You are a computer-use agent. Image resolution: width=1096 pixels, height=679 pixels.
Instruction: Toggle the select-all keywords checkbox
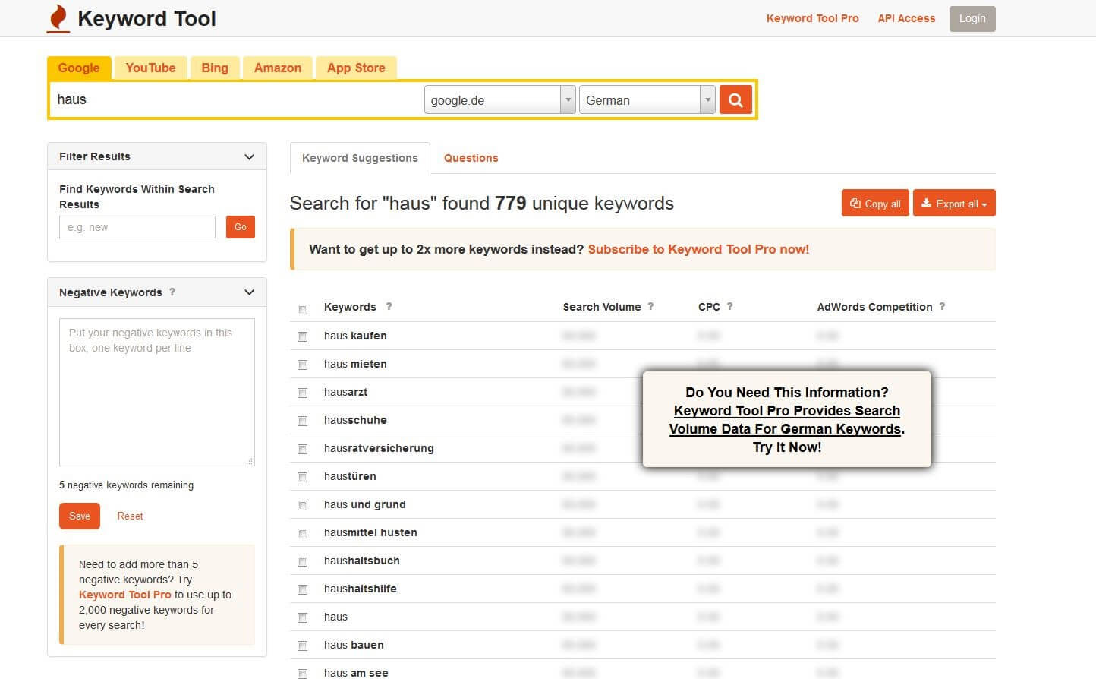pos(302,309)
